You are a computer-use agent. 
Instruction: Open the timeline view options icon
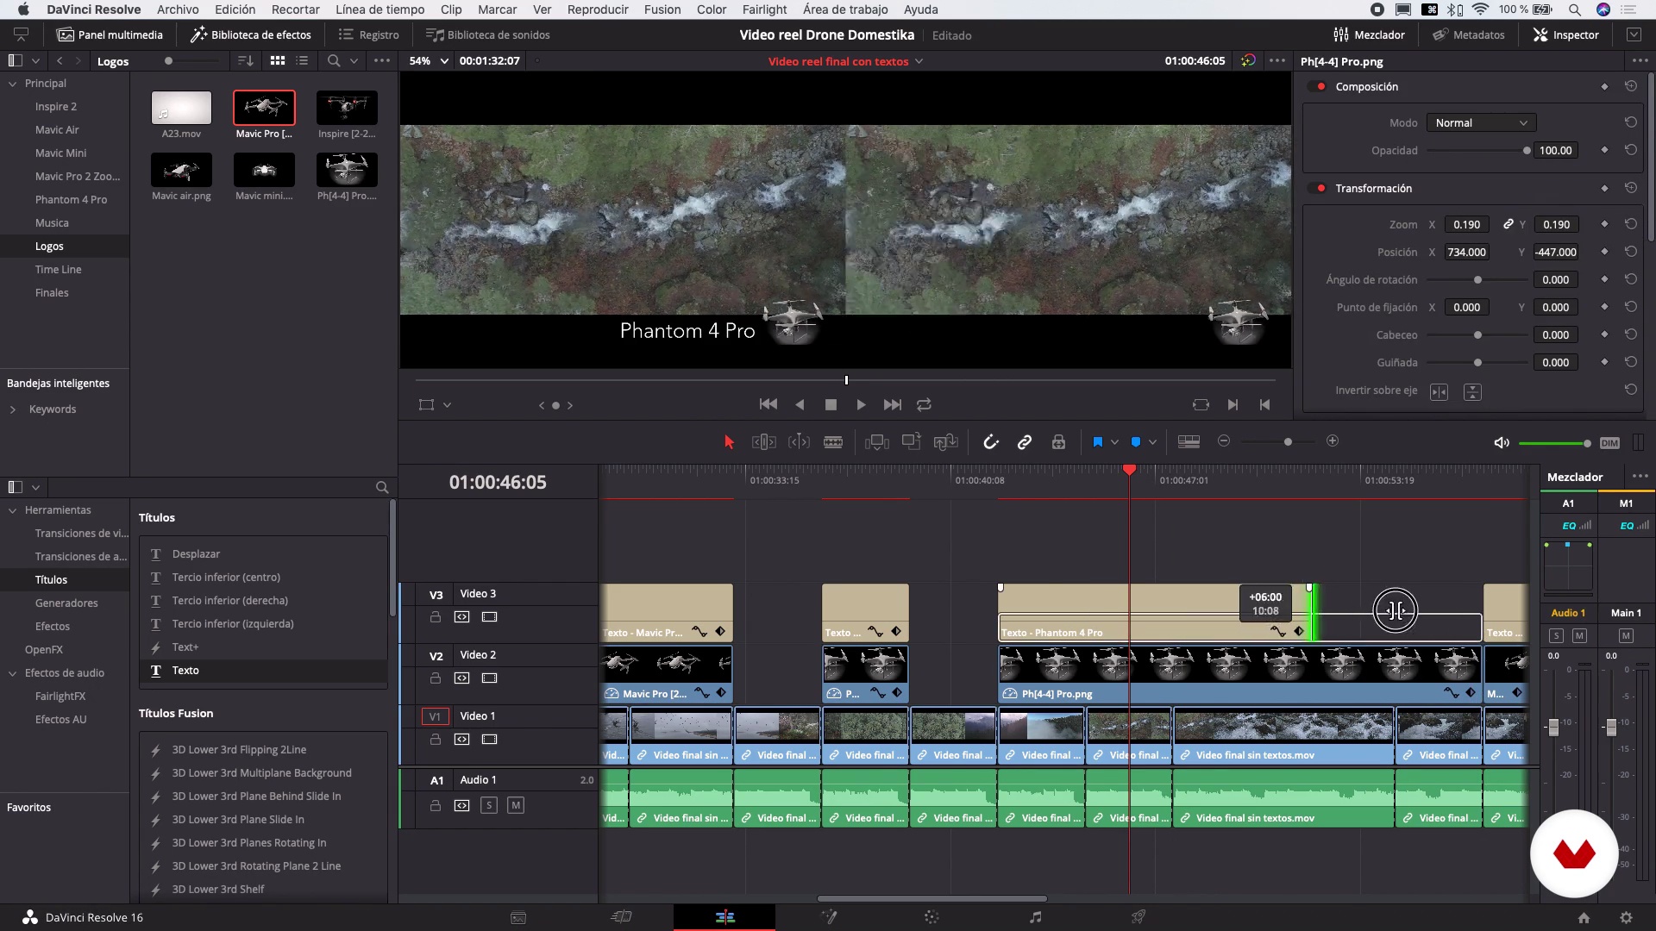[x=1189, y=441]
